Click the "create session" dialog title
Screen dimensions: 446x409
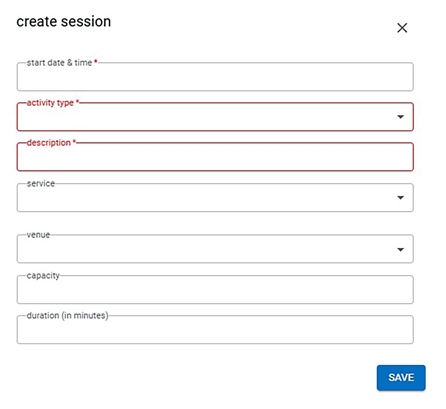click(x=63, y=21)
